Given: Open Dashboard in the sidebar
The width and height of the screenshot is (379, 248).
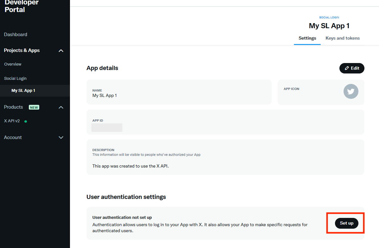Looking at the screenshot, I should point(16,35).
